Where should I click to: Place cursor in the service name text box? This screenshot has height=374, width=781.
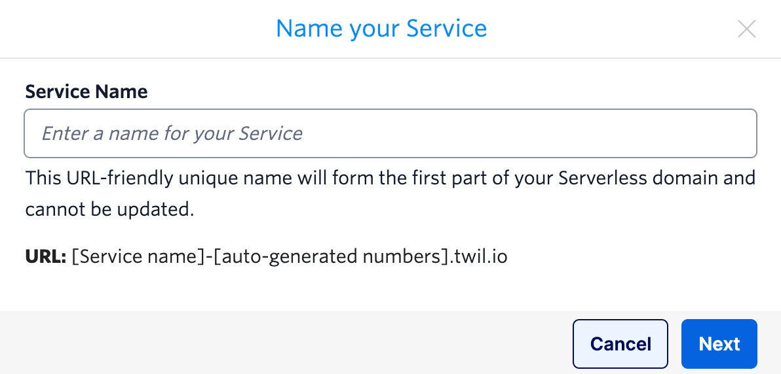coord(390,133)
